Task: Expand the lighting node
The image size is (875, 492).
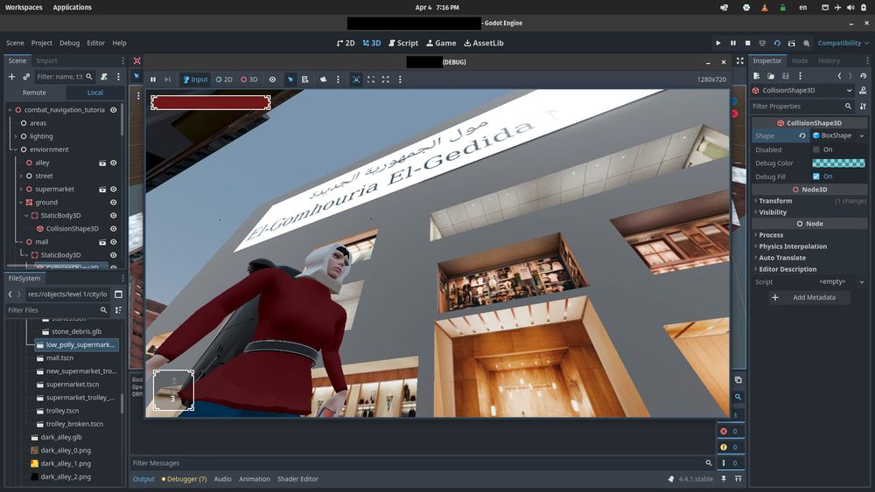Action: click(15, 136)
